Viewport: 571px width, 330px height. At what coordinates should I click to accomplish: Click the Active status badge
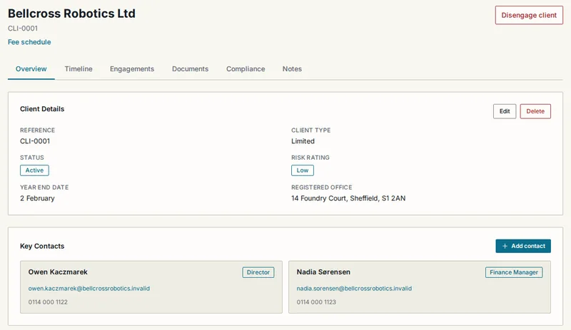34,170
